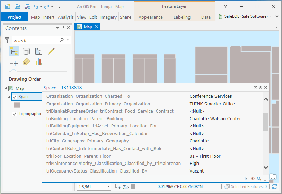Close the Space - 13118818 pop-up
The width and height of the screenshot is (282, 194).
coord(266,87)
